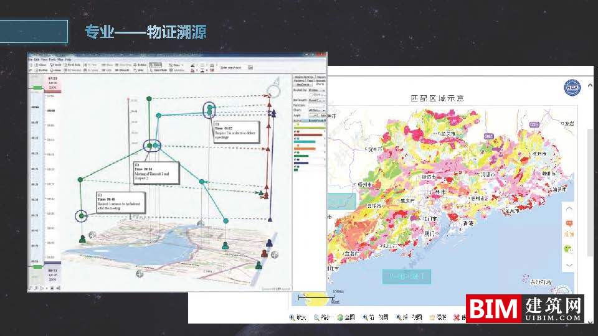The image size is (598, 336).
Task: Click the zoom-out magnifier icon below the map
Action: point(317,317)
